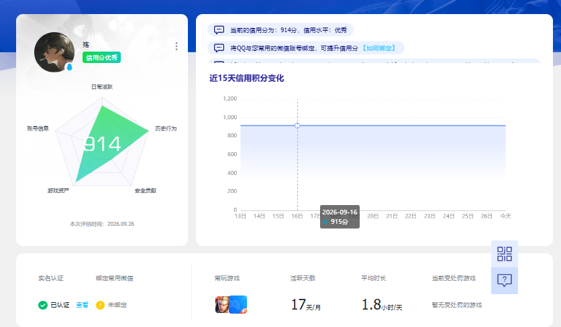The width and height of the screenshot is (561, 327).
Task: Open the help question-mark side button
Action: 505,281
